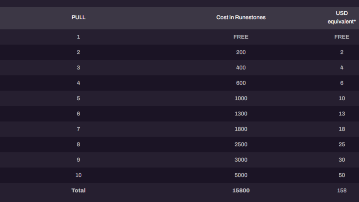359x202 pixels.
Task: Click the 1800 runestones cost cell
Action: point(241,129)
